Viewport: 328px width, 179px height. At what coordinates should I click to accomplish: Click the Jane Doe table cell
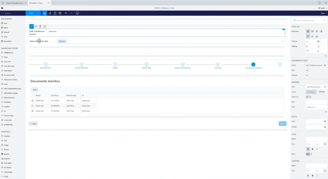click(x=70, y=106)
